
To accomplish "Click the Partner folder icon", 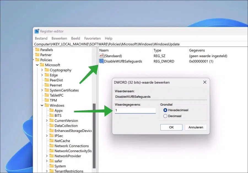I will pos(37,55).
